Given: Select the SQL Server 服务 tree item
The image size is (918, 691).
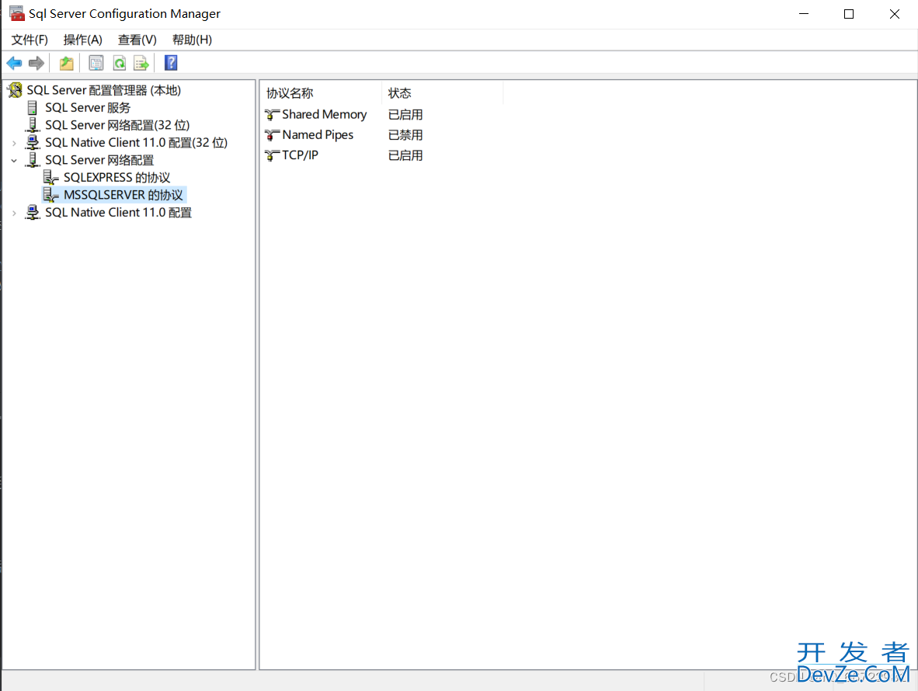Looking at the screenshot, I should click(88, 108).
